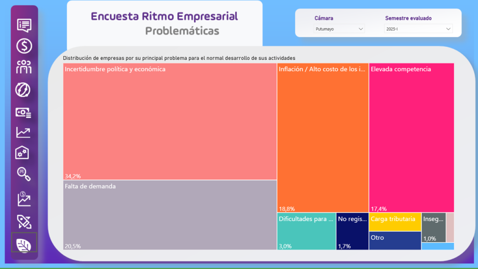The height and width of the screenshot is (269, 478).
Task: Select the people group icon
Action: pos(24,67)
